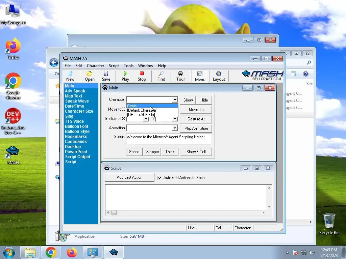Open the My Computer desktop icon

(13, 15)
